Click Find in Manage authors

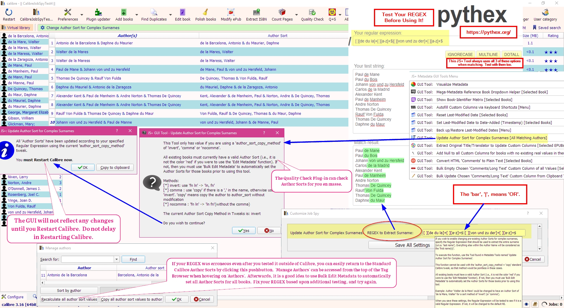(x=133, y=259)
